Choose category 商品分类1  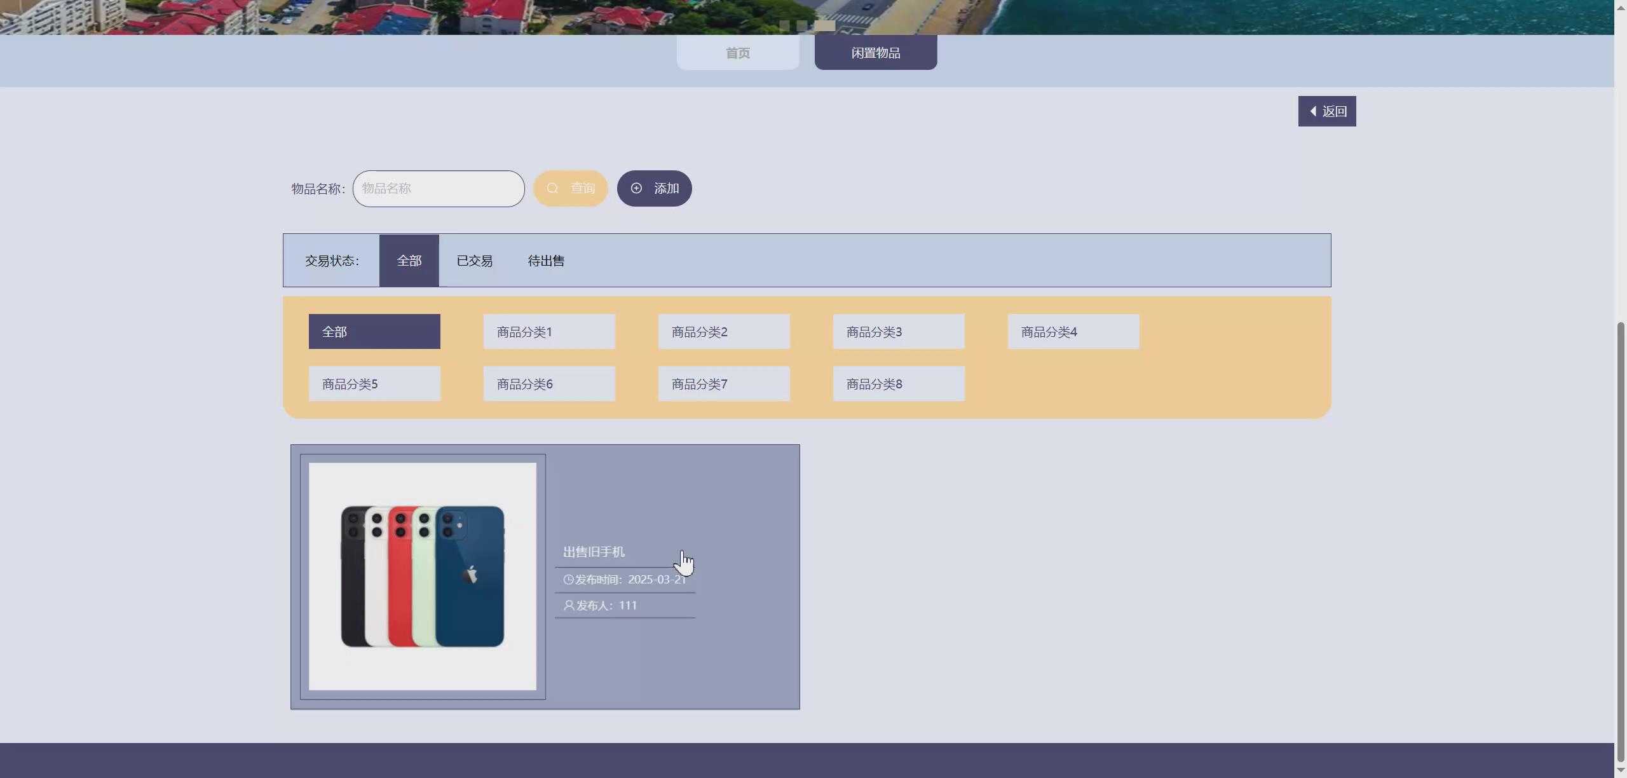[x=548, y=332]
